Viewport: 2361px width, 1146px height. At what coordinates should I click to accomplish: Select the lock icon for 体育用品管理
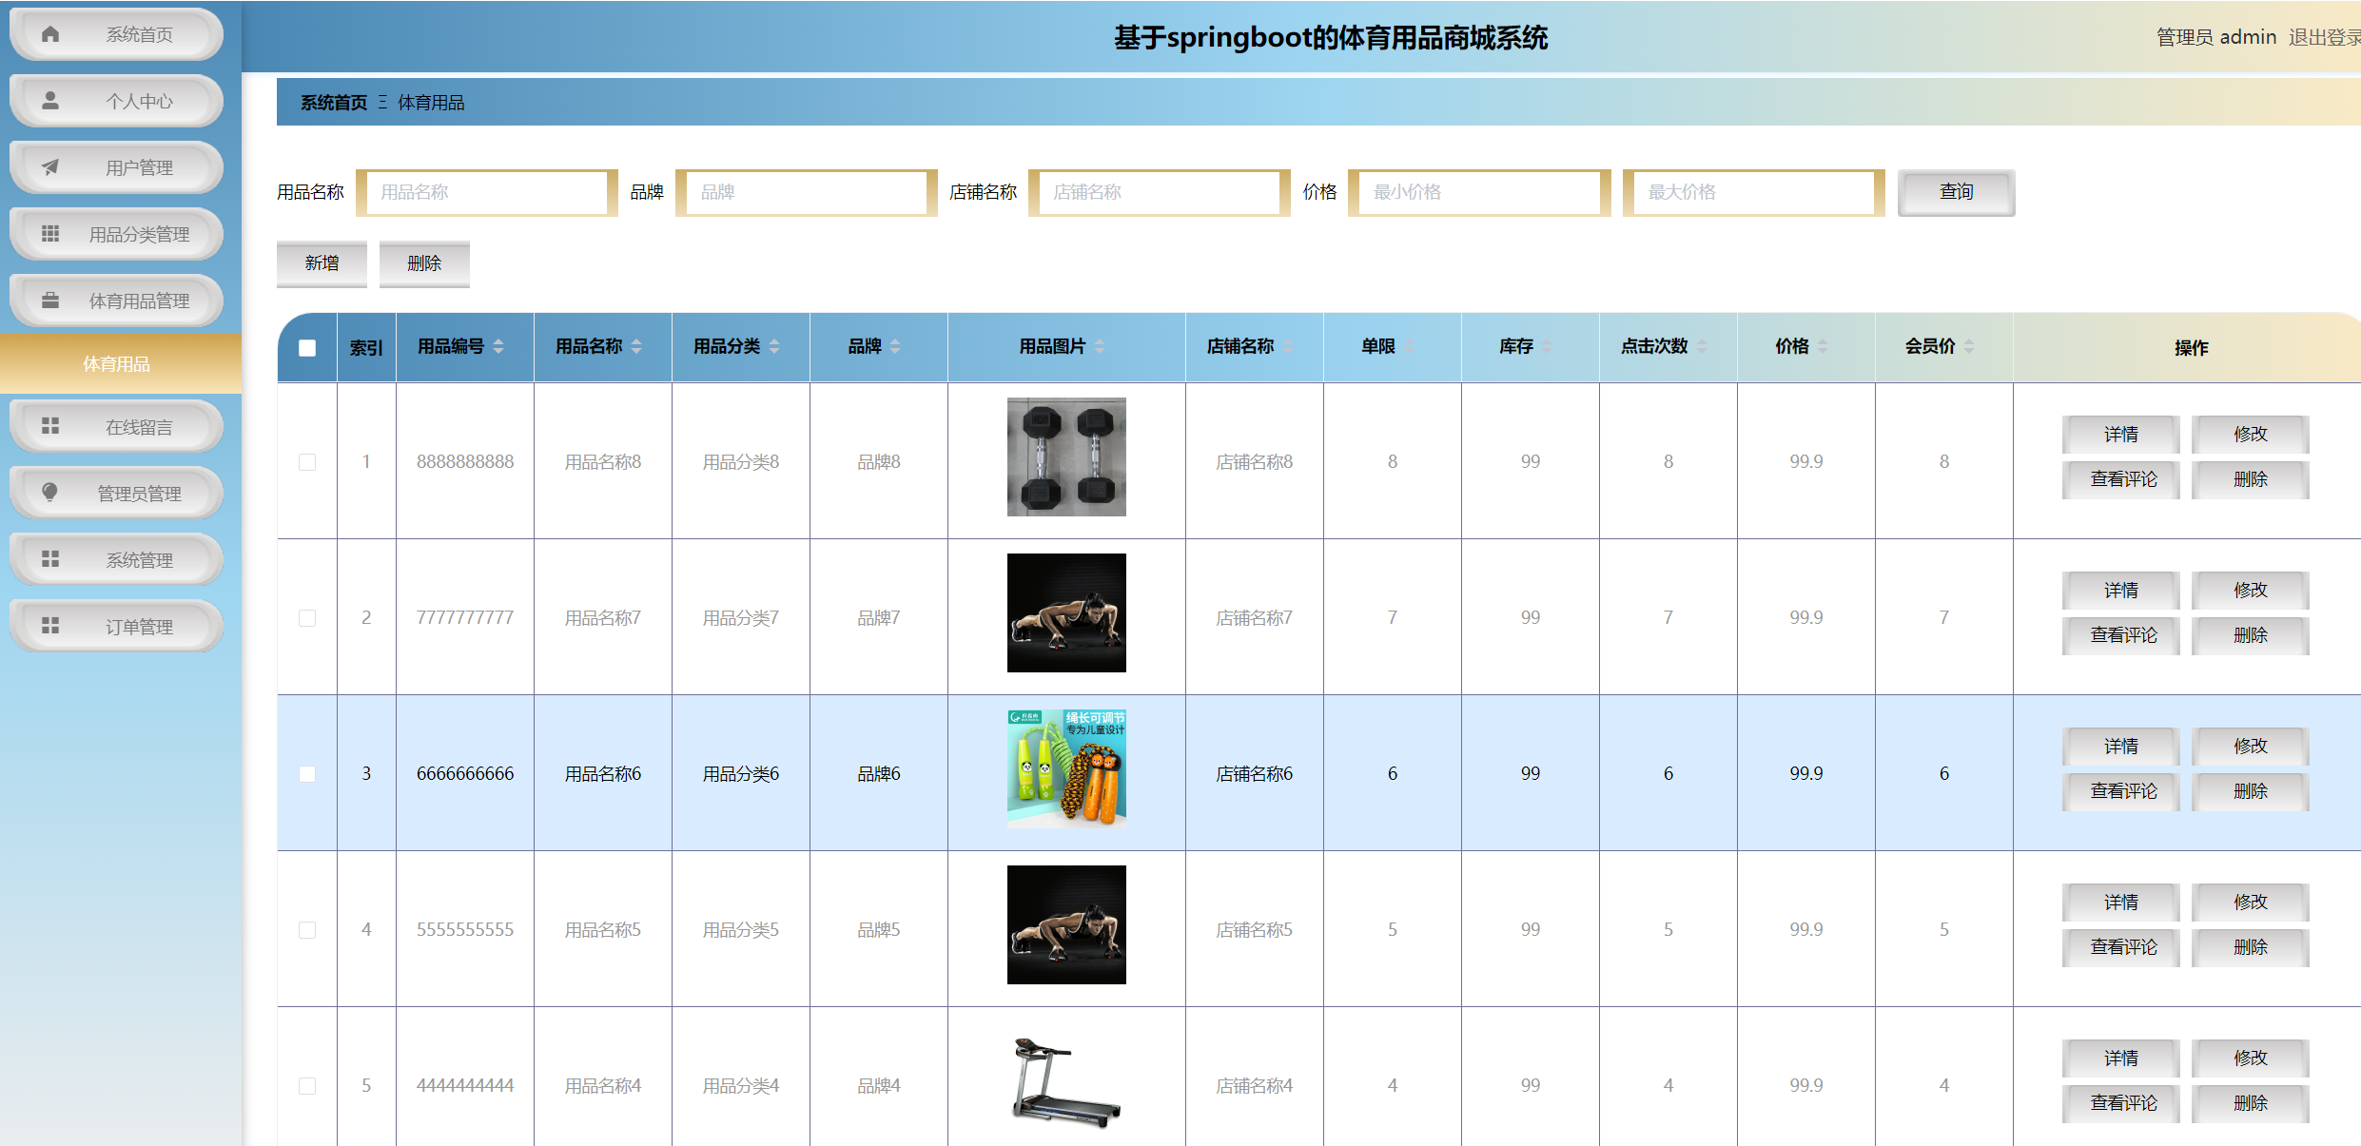click(49, 301)
